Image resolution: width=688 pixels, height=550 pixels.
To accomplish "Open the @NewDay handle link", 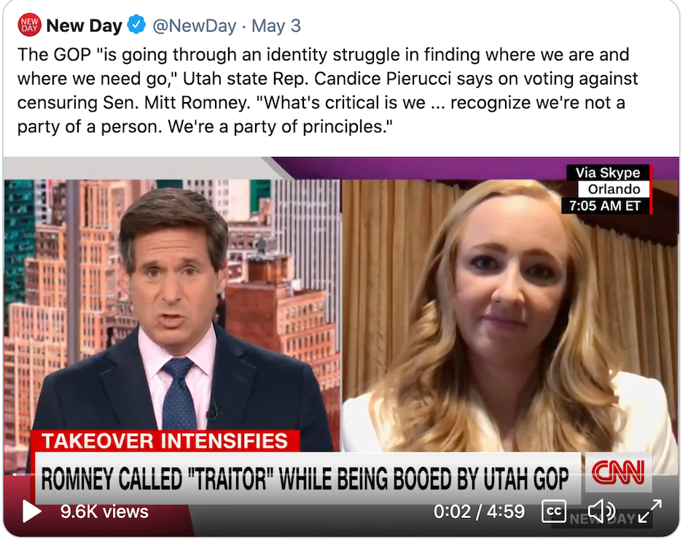I will (195, 26).
